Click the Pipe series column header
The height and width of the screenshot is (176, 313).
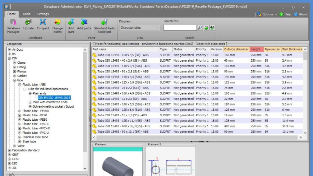(x=272, y=49)
